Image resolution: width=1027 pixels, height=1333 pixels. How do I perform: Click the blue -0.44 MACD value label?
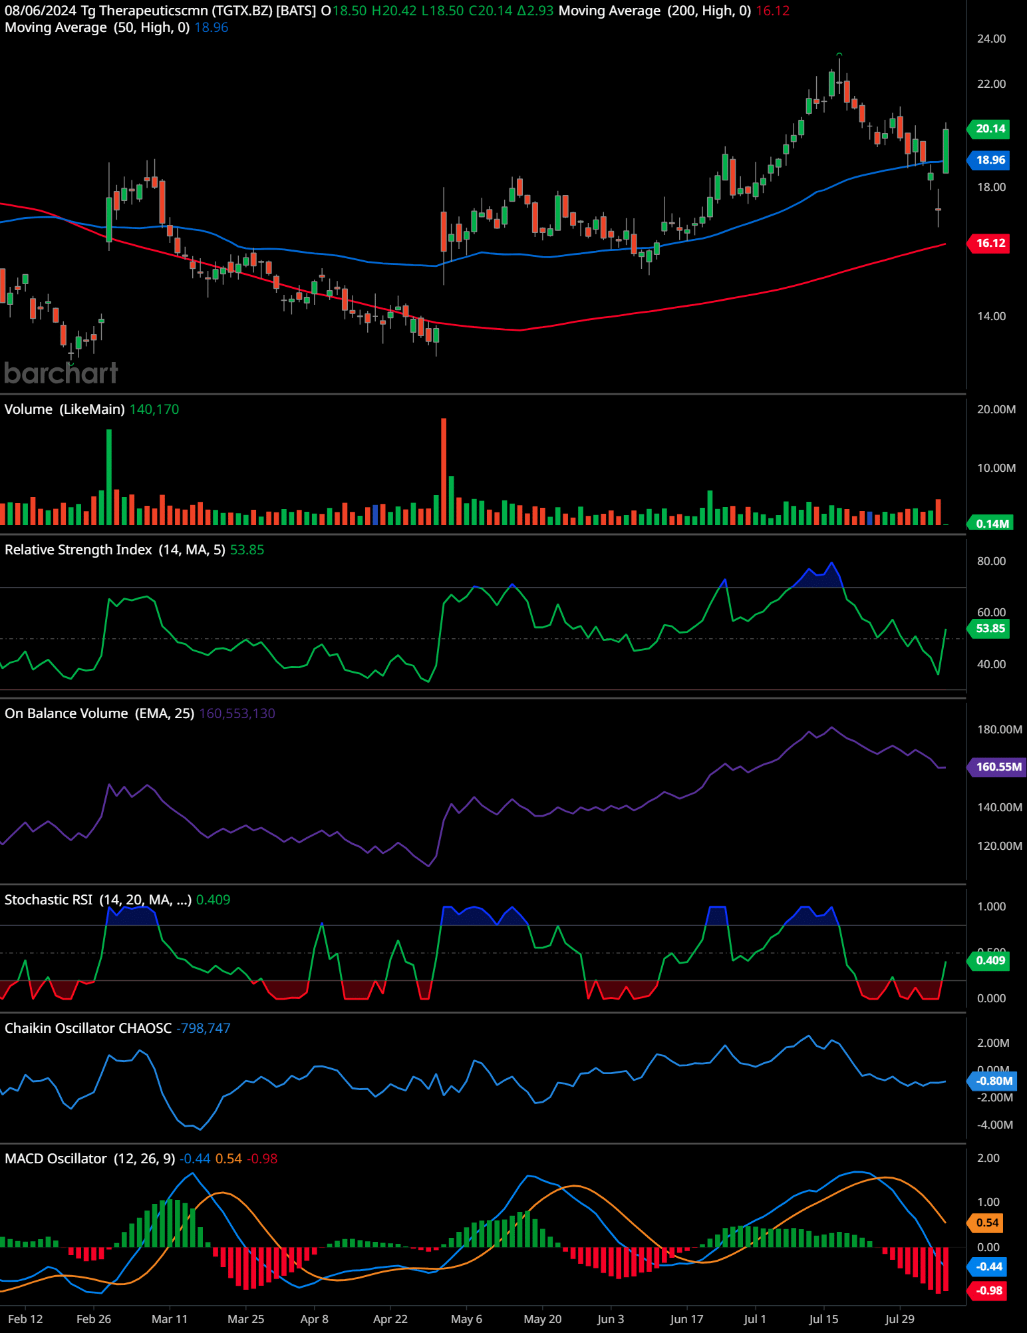pos(988,1267)
